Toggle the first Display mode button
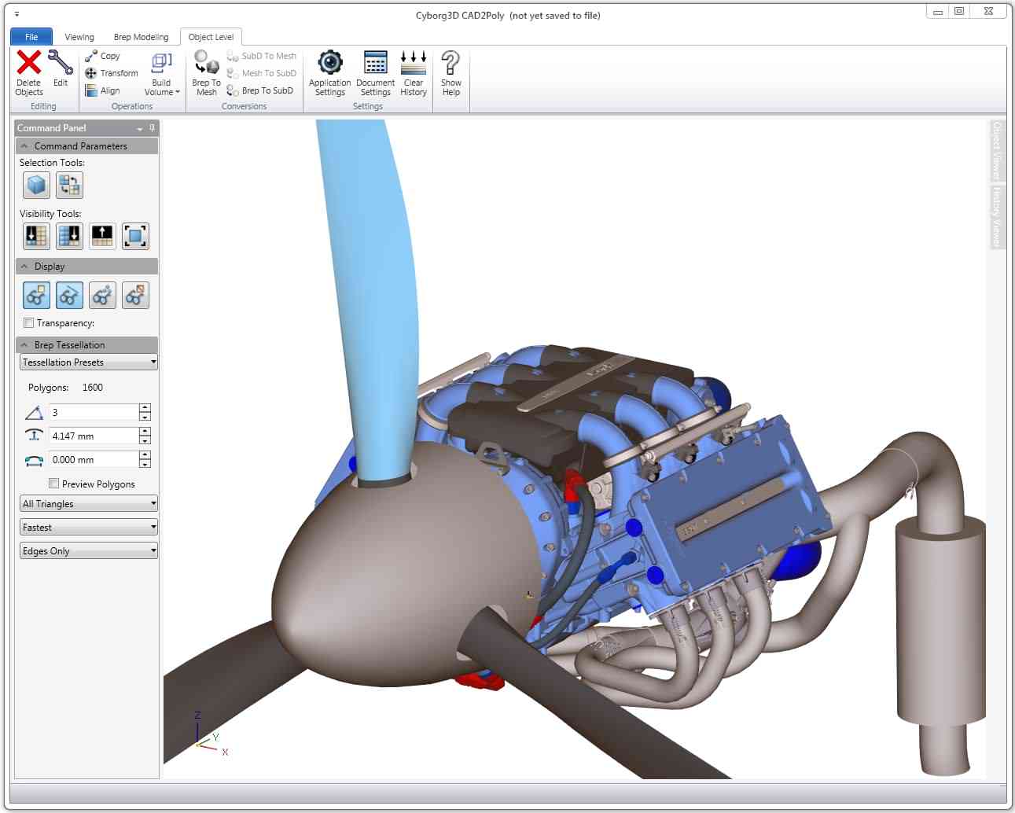This screenshot has height=813, width=1015. [x=36, y=295]
